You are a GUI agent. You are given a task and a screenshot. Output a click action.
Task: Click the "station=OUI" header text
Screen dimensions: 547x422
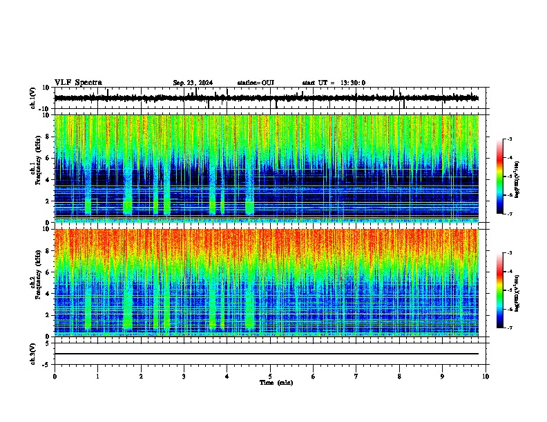(256, 83)
